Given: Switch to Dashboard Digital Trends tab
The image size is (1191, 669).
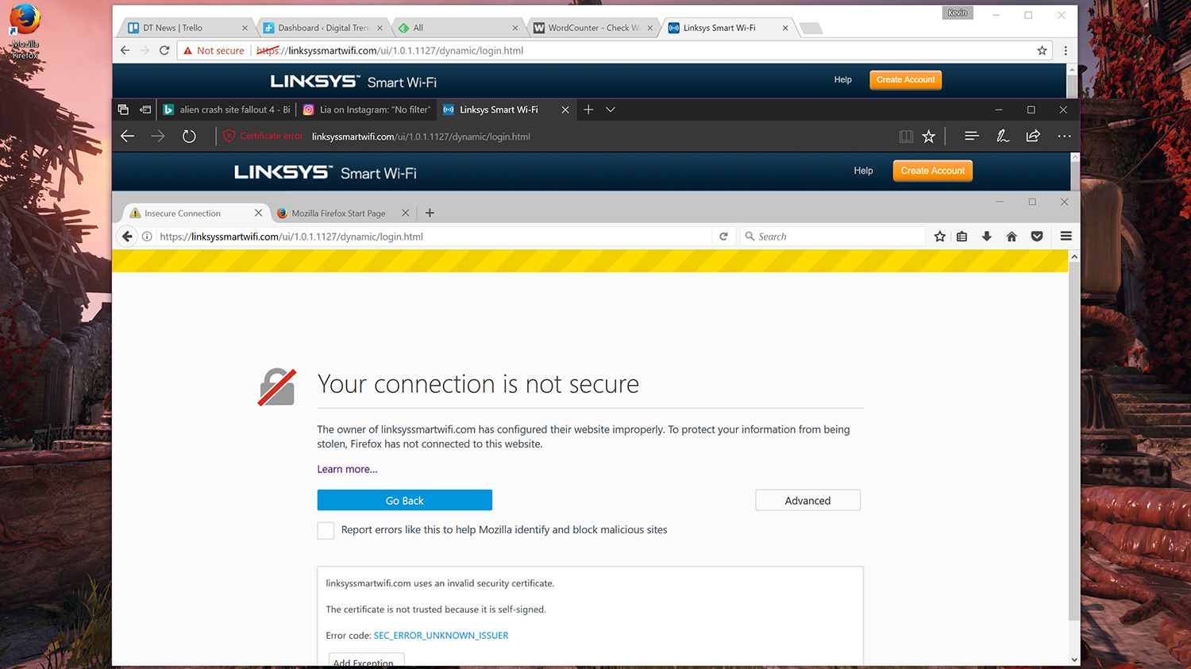Looking at the screenshot, I should point(322,28).
